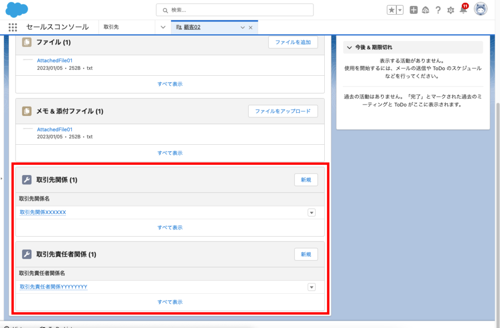Expand the favorites list dropdown arrow
Image resolution: width=500 pixels, height=328 pixels.
coord(400,10)
